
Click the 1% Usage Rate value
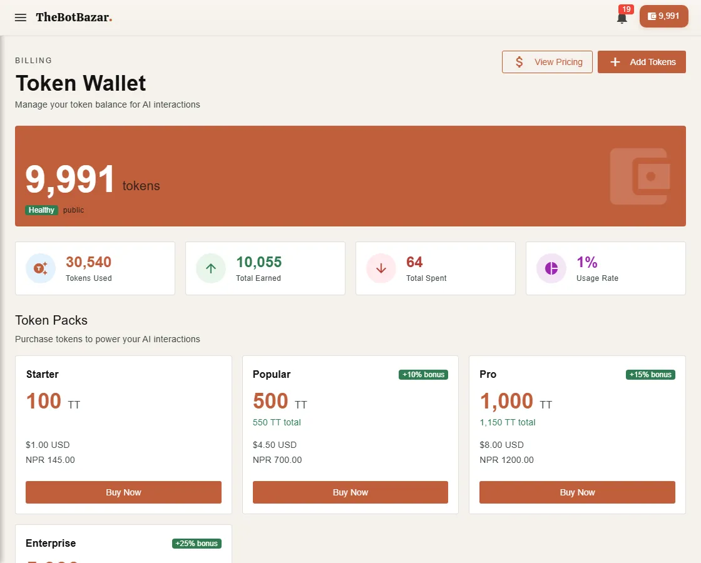586,262
